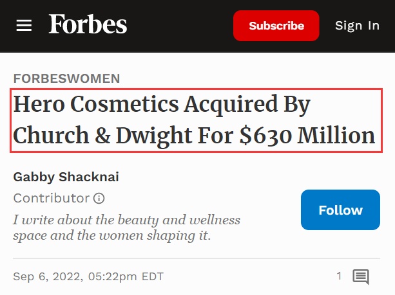Click the Contributor info icon

(x=99, y=198)
